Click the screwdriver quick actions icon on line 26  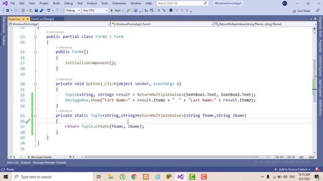coord(28,121)
